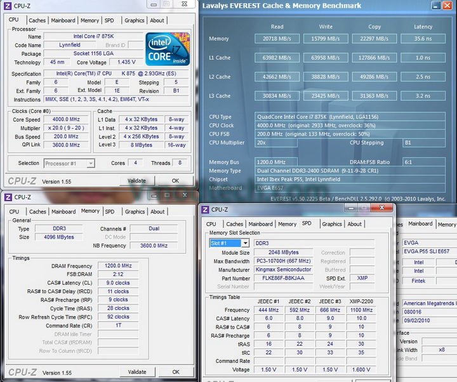457x382 pixels.
Task: Click the Intel Core i7 inside logo
Action: (168, 49)
